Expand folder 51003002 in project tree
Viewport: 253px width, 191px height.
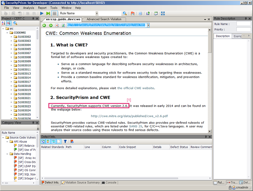click(x=11, y=37)
